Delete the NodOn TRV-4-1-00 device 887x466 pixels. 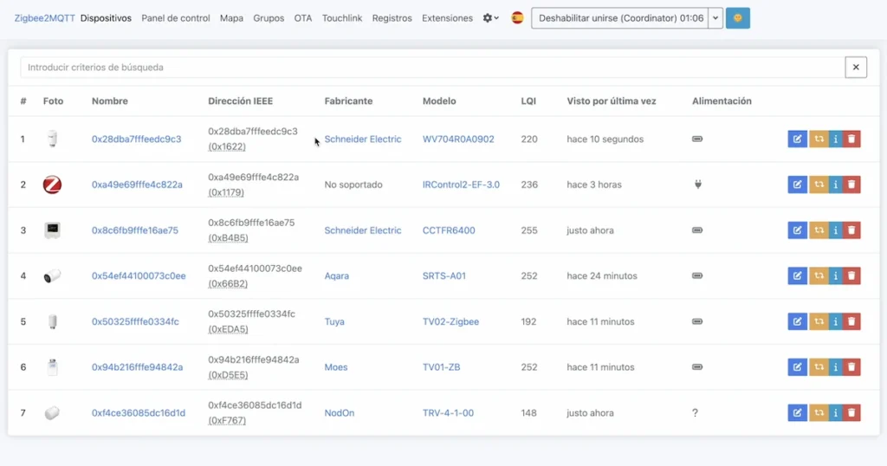tap(851, 413)
